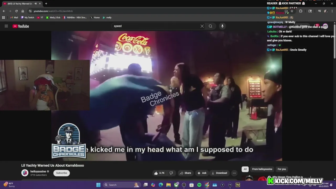The height and width of the screenshot is (189, 336).
Task: Select From helloyassine filter chip
Action: click(262, 169)
